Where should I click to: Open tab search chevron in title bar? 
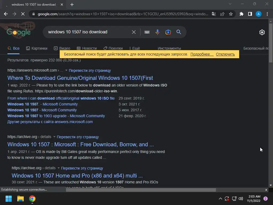pos(230,4)
